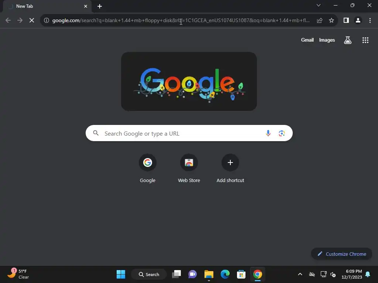Open the Web Store shortcut

pos(189,169)
